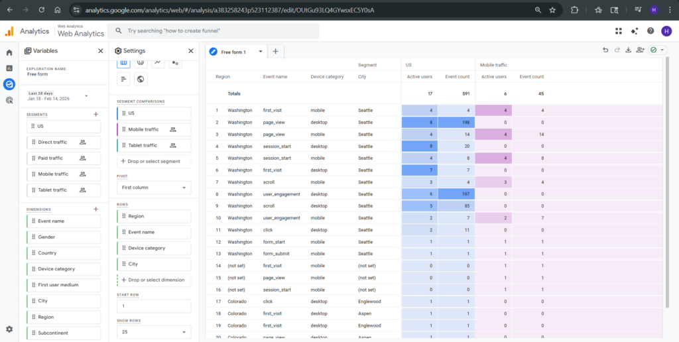
Task: Close the Variables panel
Action: [100, 50]
